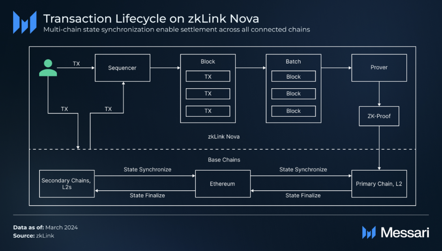Select the "Base Chains" section label
This screenshot has width=442, height=251.
pos(224,160)
